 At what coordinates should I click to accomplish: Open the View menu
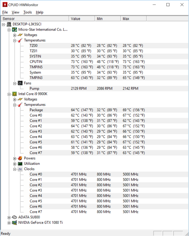(16, 12)
